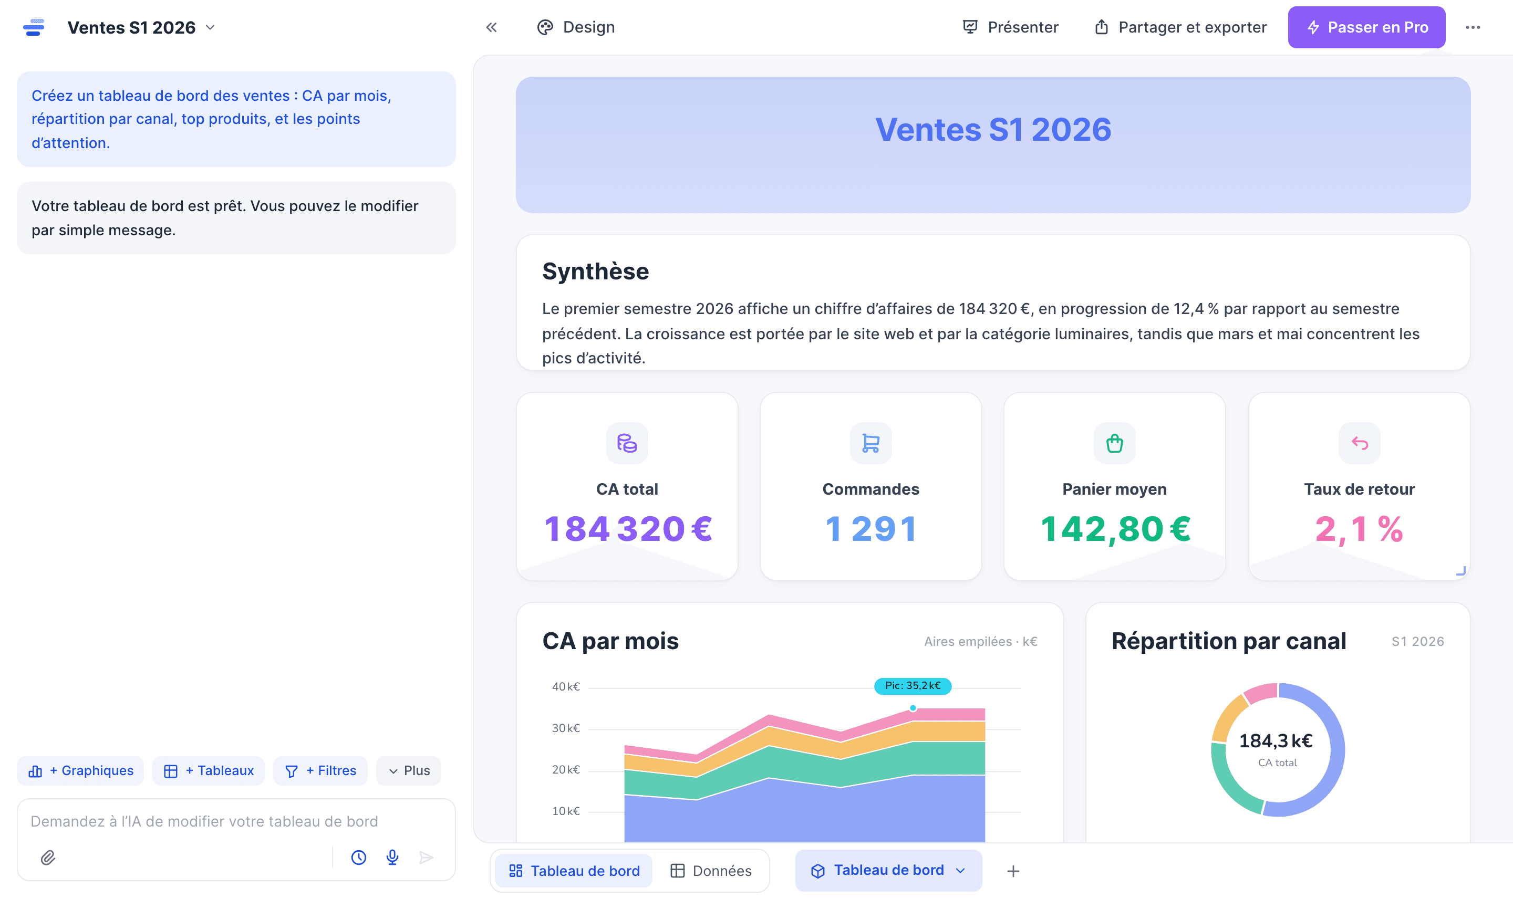Click the Taux de retour arrow icon
This screenshot has width=1513, height=898.
1359,443
